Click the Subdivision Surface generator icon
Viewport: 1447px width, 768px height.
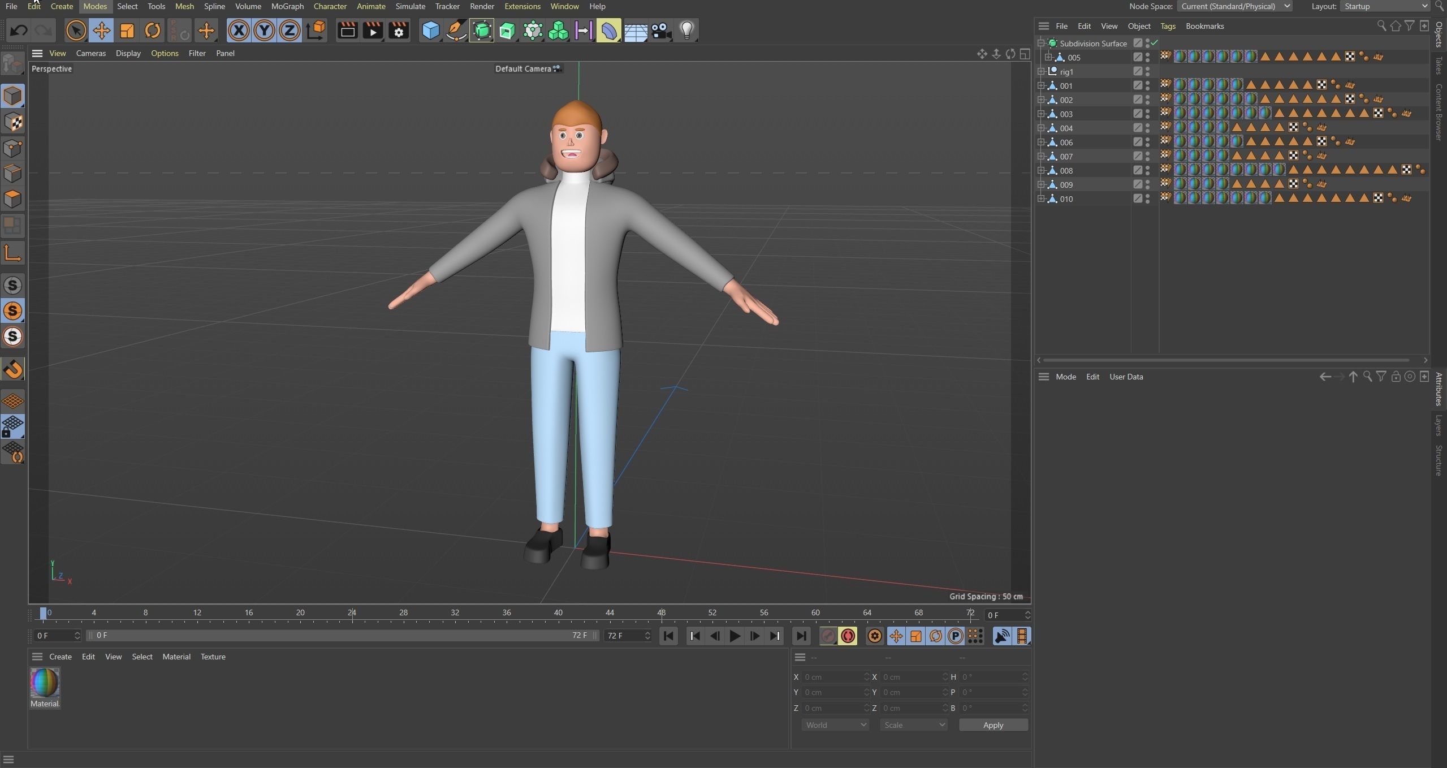[482, 31]
